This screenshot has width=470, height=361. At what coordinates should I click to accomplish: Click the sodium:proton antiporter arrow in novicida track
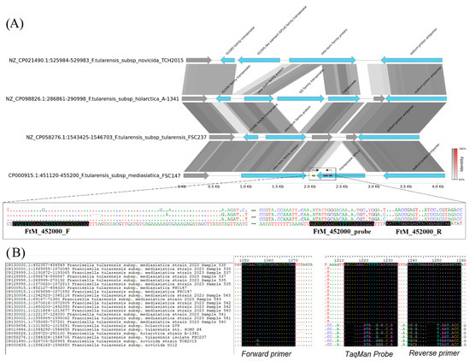412,61
